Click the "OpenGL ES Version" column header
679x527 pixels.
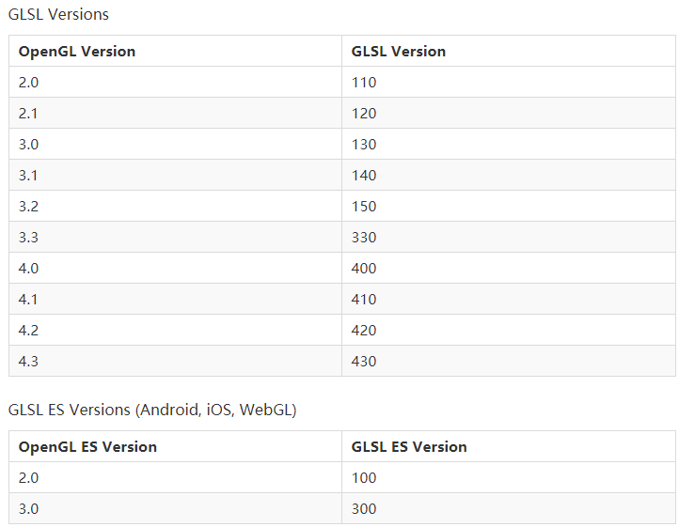pos(87,447)
